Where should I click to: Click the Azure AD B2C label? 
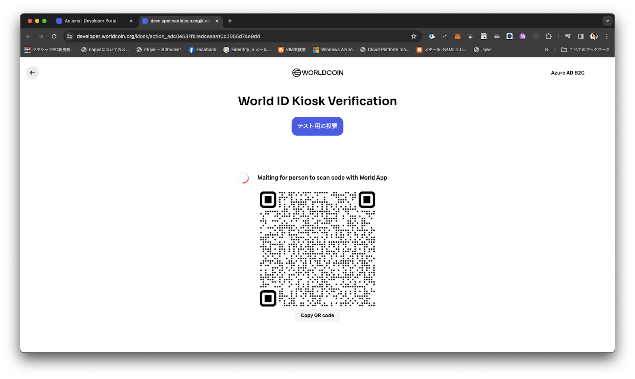tap(568, 73)
